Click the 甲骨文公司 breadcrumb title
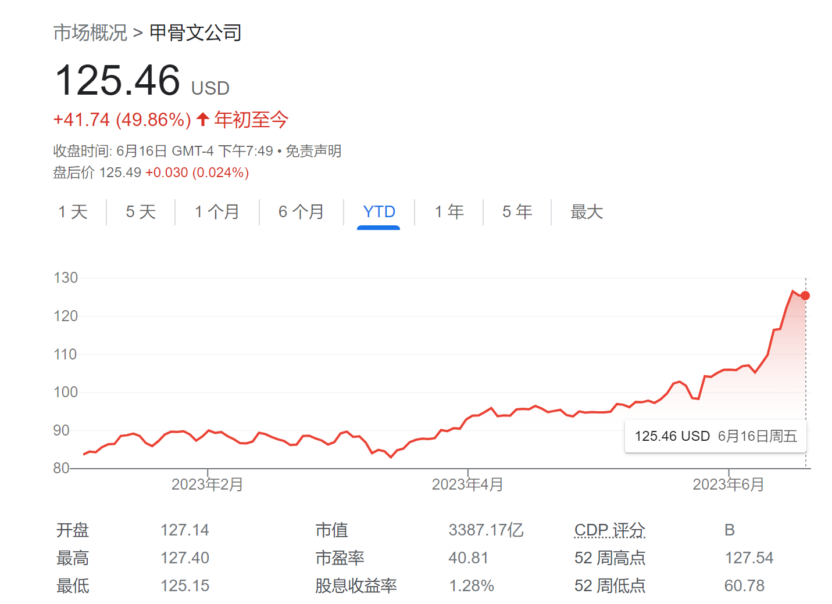Image resolution: width=832 pixels, height=604 pixels. [x=195, y=33]
